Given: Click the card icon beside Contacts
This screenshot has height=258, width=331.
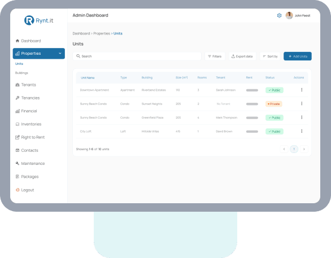Looking at the screenshot, I should point(18,150).
